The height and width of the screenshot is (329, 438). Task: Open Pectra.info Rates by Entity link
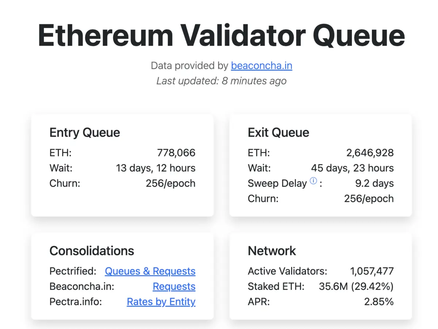pos(161,302)
